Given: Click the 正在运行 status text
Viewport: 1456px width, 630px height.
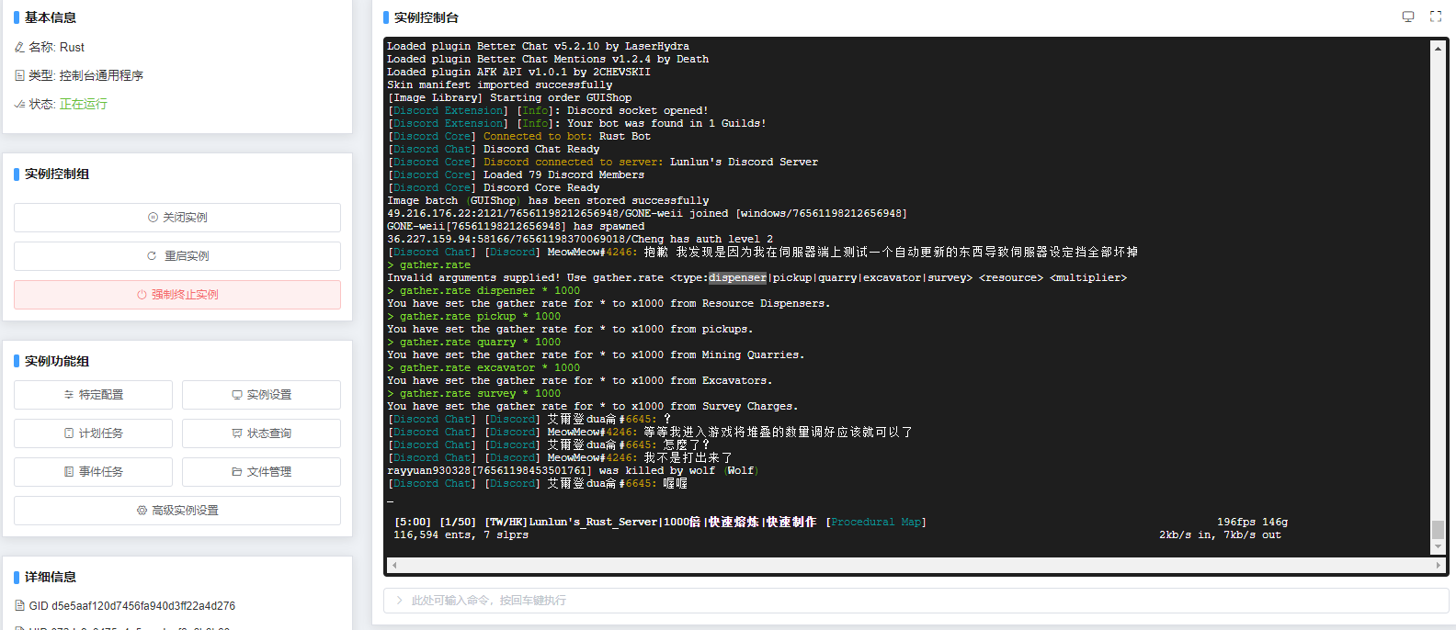Looking at the screenshot, I should [x=84, y=104].
